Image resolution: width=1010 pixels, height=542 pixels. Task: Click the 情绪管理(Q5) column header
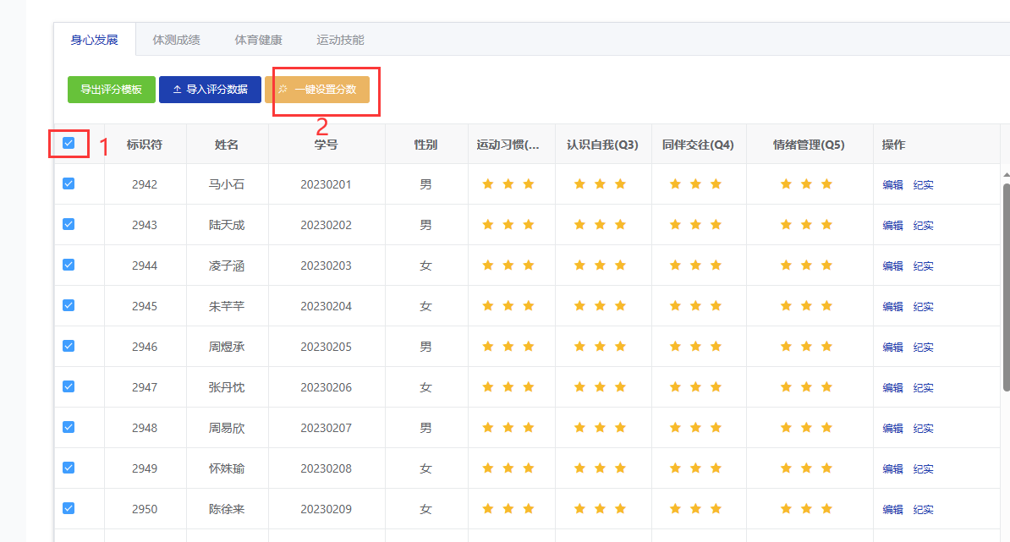(x=809, y=145)
